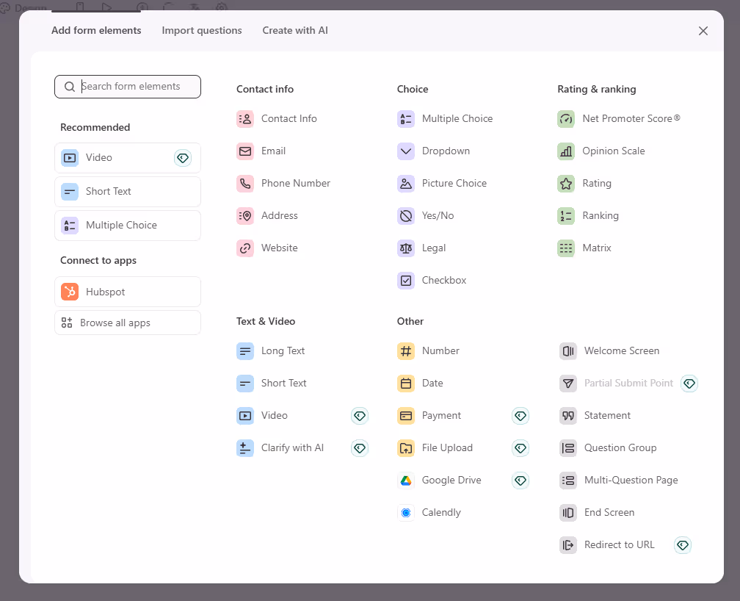740x601 pixels.
Task: Add Multiple Choice from the Choice section
Action: (x=445, y=118)
